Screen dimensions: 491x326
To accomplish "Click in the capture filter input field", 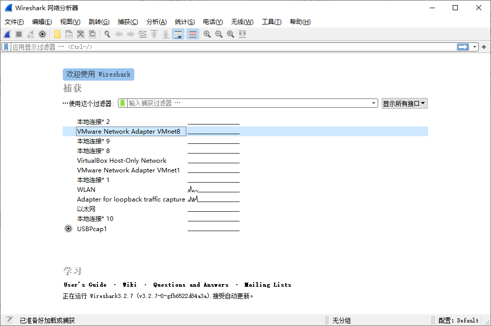I will pyautogui.click(x=249, y=103).
